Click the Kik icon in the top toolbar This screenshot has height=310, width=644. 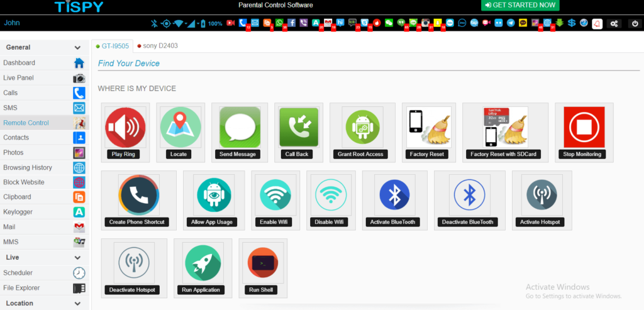[352, 23]
